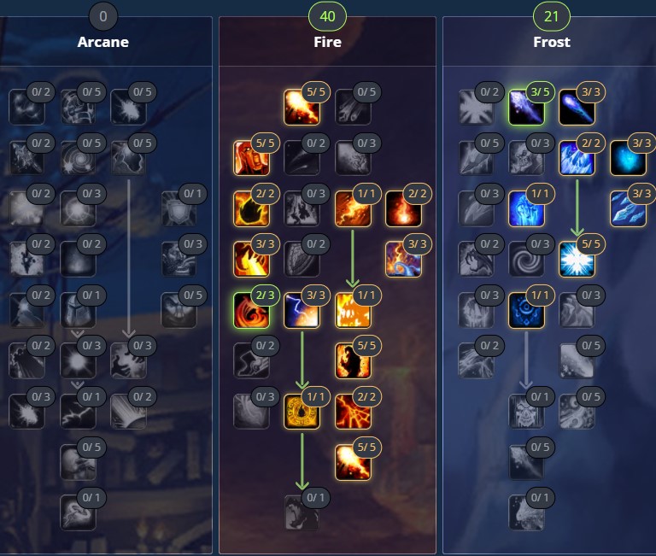The width and height of the screenshot is (656, 556).
Task: Click the Arcane tree 0 points counter
Action: tap(102, 16)
